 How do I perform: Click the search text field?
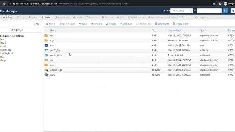click(x=209, y=11)
